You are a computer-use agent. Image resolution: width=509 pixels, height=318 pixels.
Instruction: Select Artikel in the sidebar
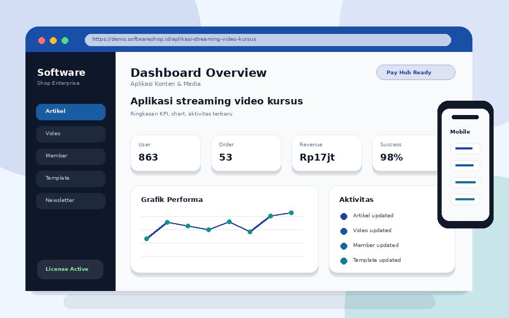[71, 112]
